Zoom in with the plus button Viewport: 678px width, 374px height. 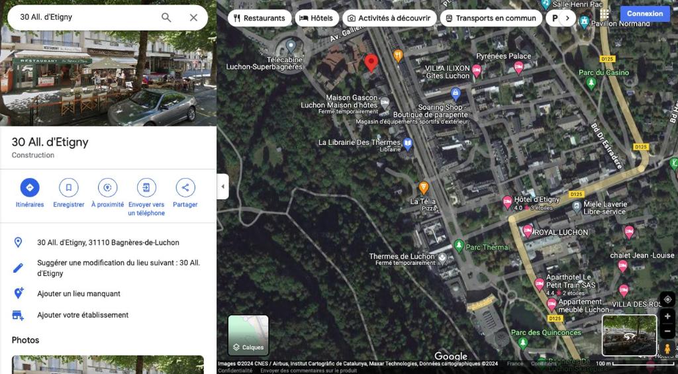click(667, 316)
